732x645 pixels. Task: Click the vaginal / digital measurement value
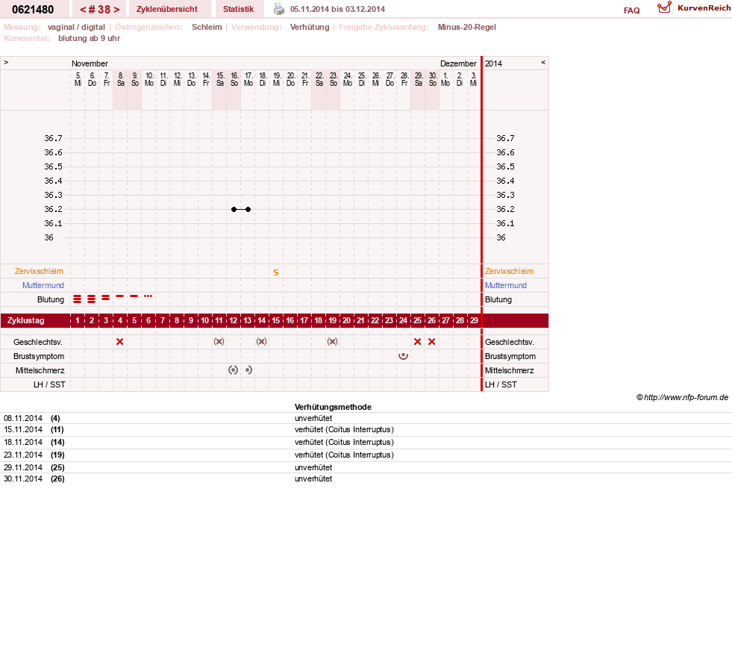tap(76, 27)
